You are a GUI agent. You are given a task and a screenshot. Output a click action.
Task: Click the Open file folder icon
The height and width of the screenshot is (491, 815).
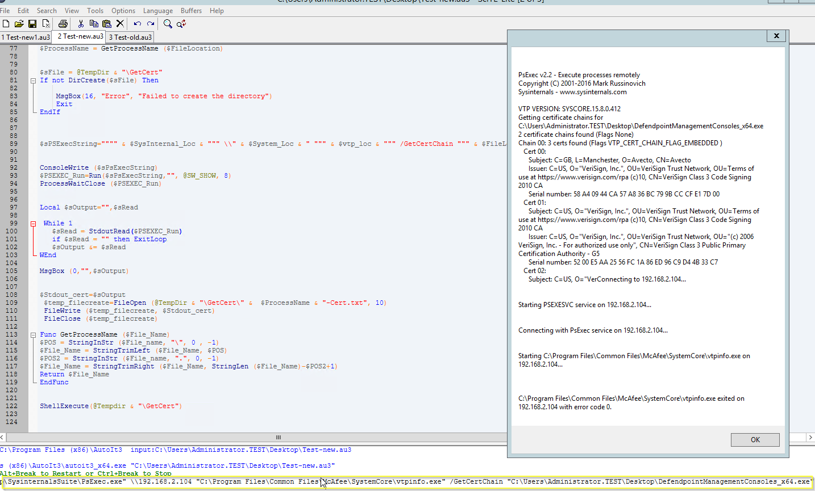(19, 24)
